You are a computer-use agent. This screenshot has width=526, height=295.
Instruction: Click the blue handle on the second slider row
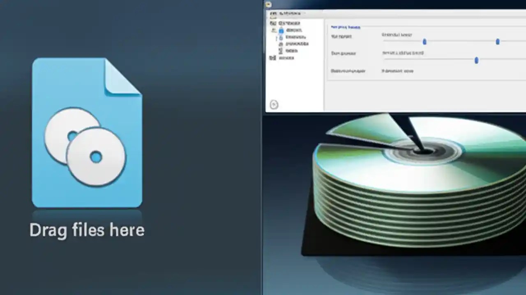point(476,60)
